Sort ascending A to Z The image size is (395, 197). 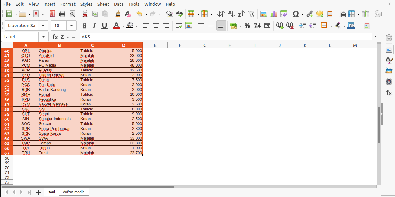(x=231, y=14)
